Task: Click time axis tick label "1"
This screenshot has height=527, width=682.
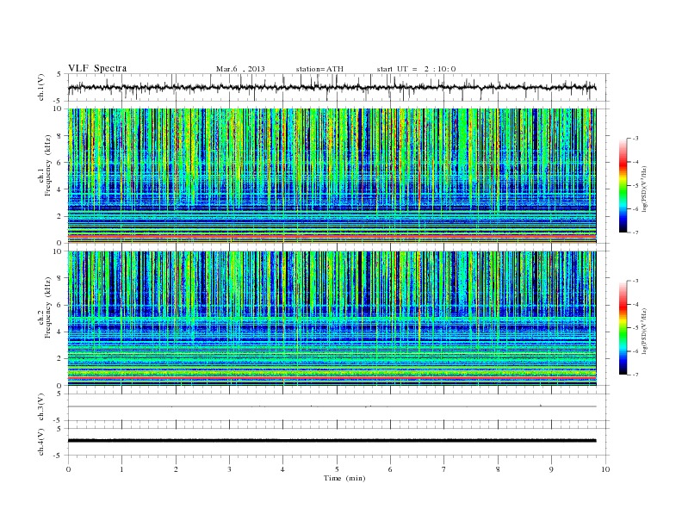Action: tap(121, 469)
